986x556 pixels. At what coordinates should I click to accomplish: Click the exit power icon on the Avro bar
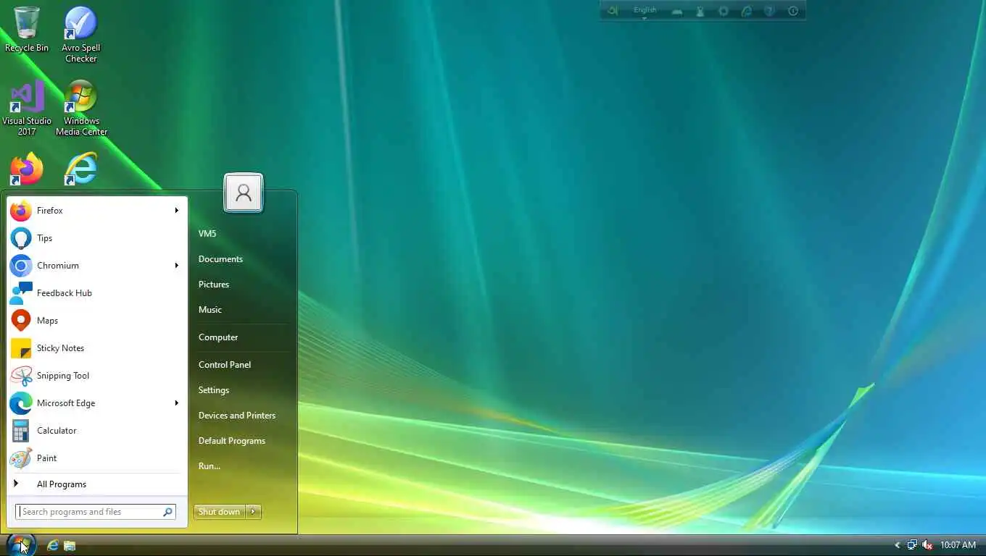click(x=792, y=11)
